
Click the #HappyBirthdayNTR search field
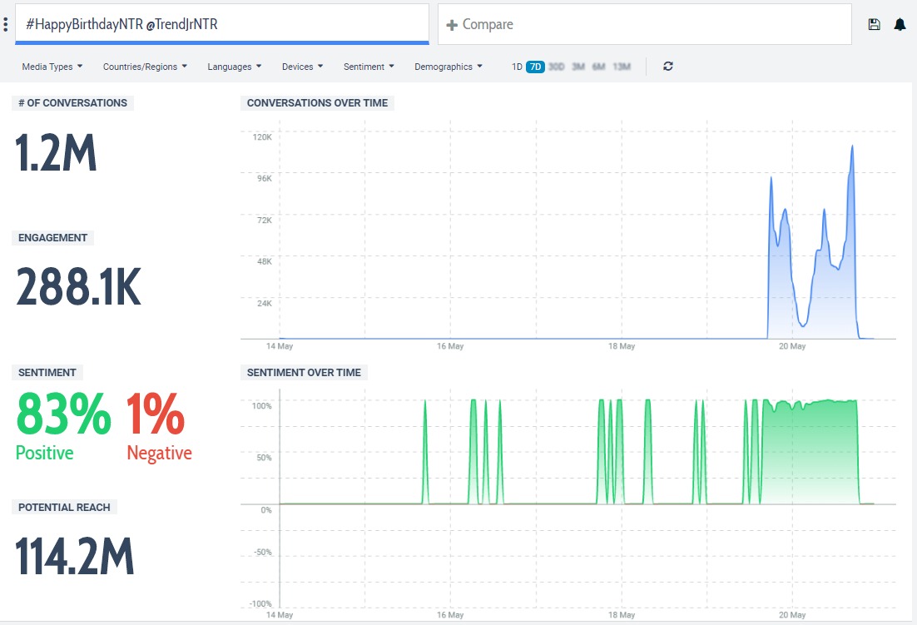click(x=222, y=24)
